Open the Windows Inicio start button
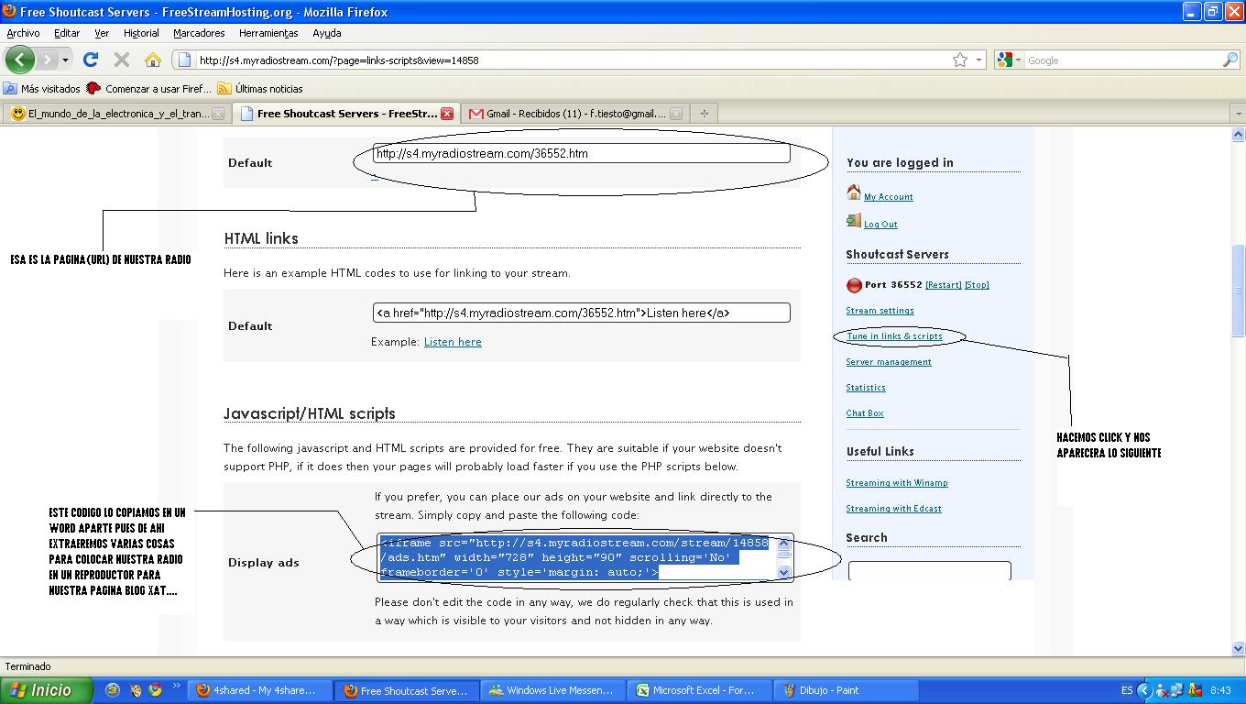The height and width of the screenshot is (704, 1246). click(46, 690)
